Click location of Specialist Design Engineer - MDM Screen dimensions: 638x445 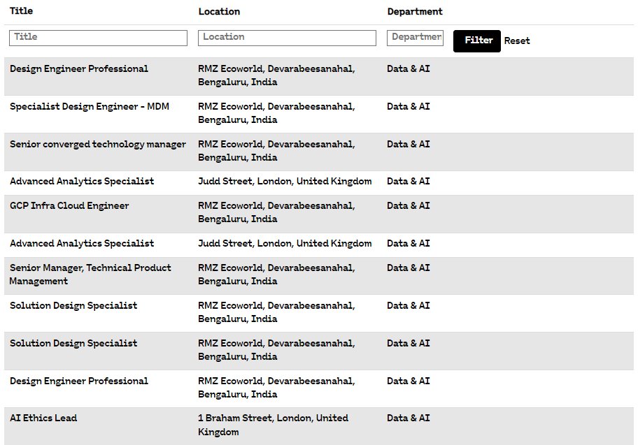point(276,113)
